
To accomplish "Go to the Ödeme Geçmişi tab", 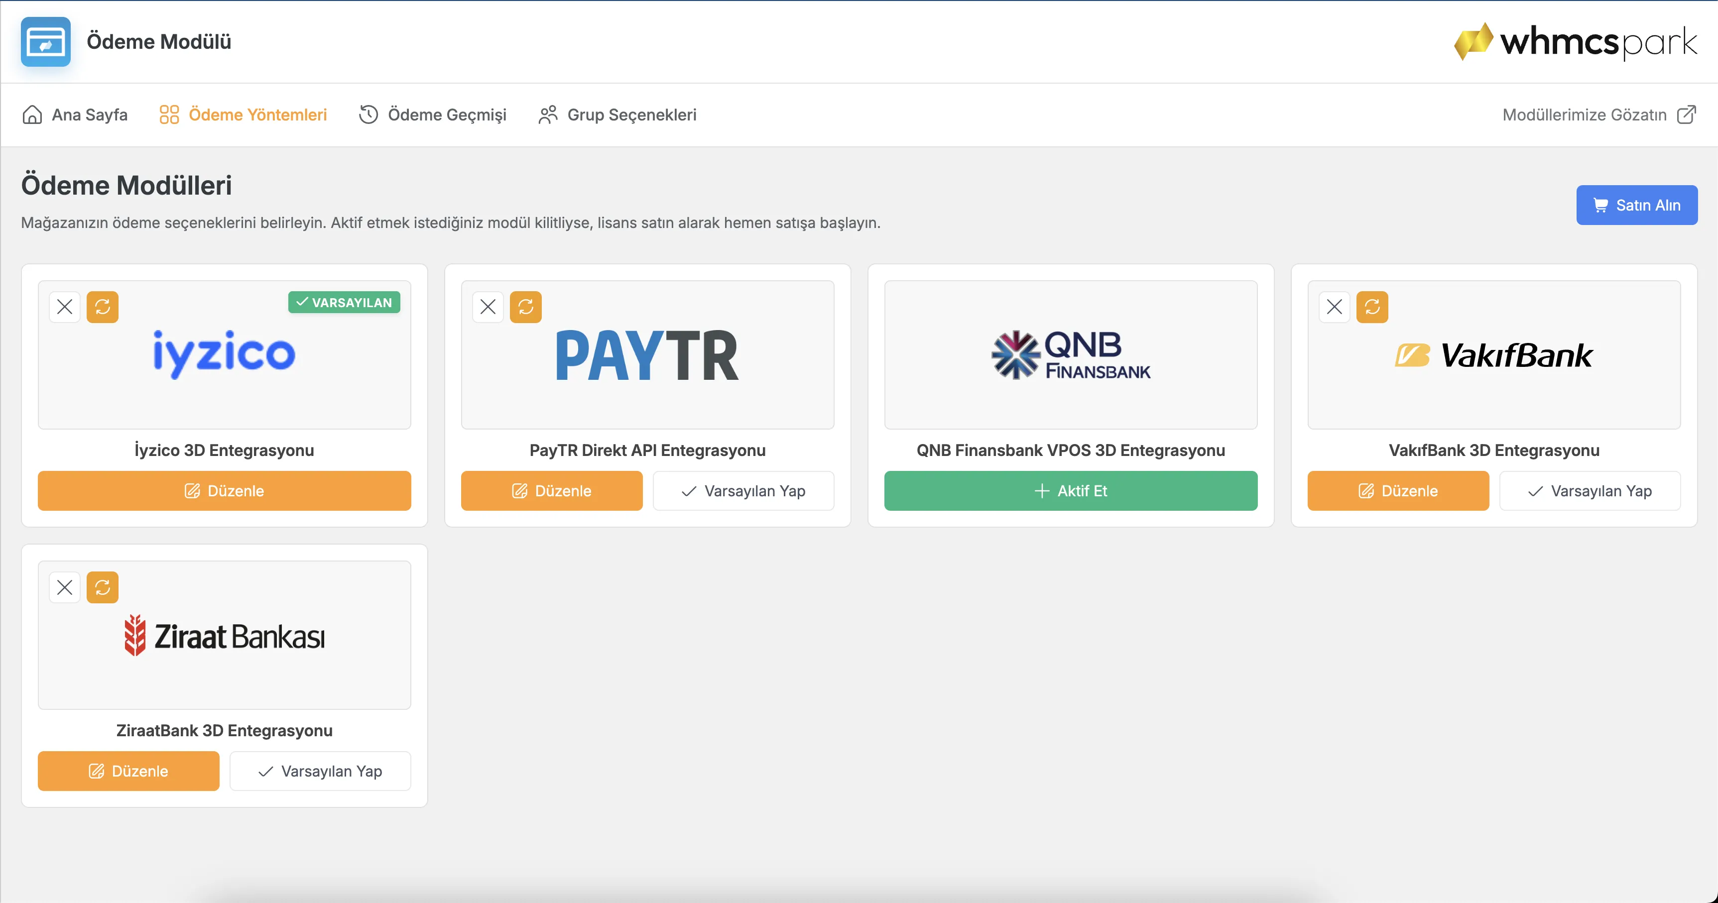I will [433, 114].
